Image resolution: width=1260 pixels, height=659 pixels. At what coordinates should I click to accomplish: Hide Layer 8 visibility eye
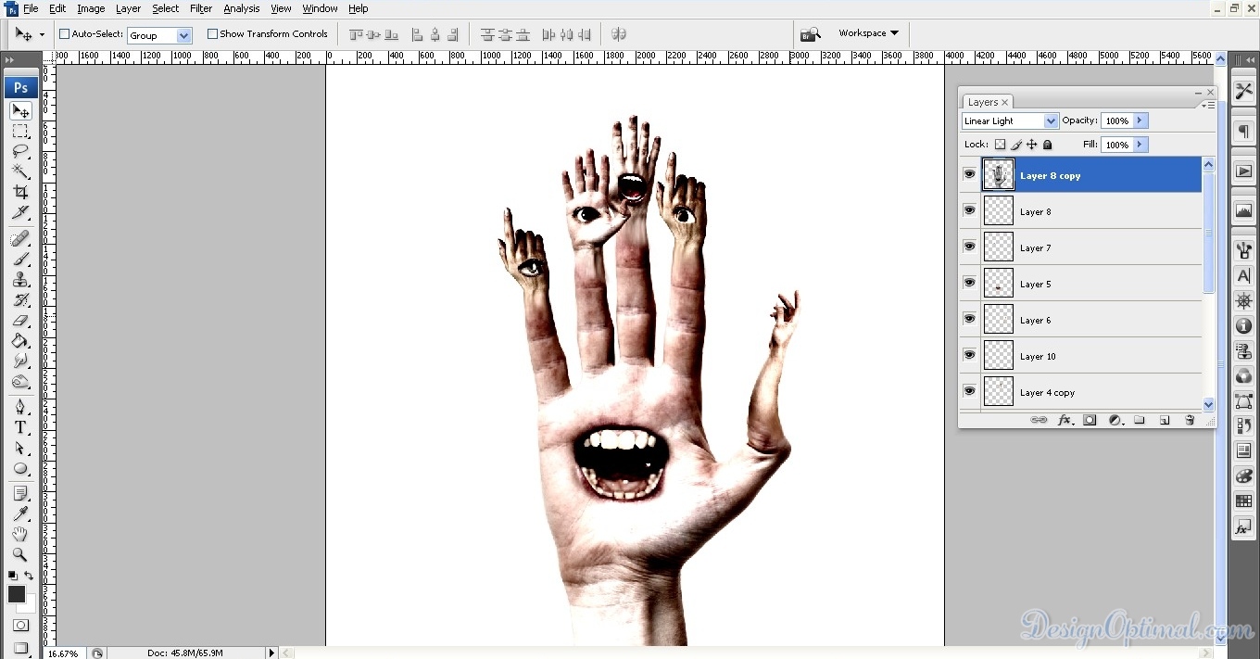[x=969, y=210]
